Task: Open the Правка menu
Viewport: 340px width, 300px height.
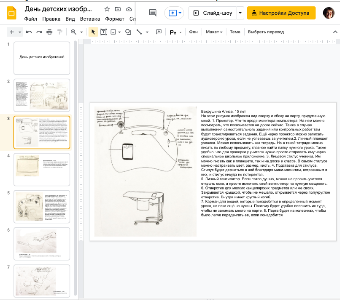Action: [x=51, y=19]
